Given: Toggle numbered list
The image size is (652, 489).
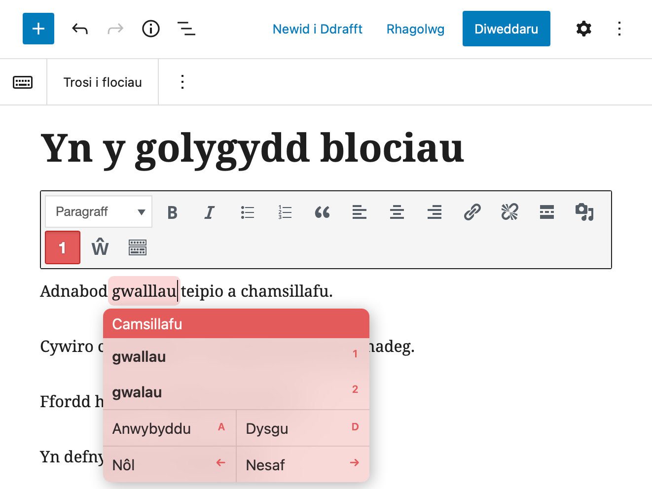Looking at the screenshot, I should click(x=285, y=212).
